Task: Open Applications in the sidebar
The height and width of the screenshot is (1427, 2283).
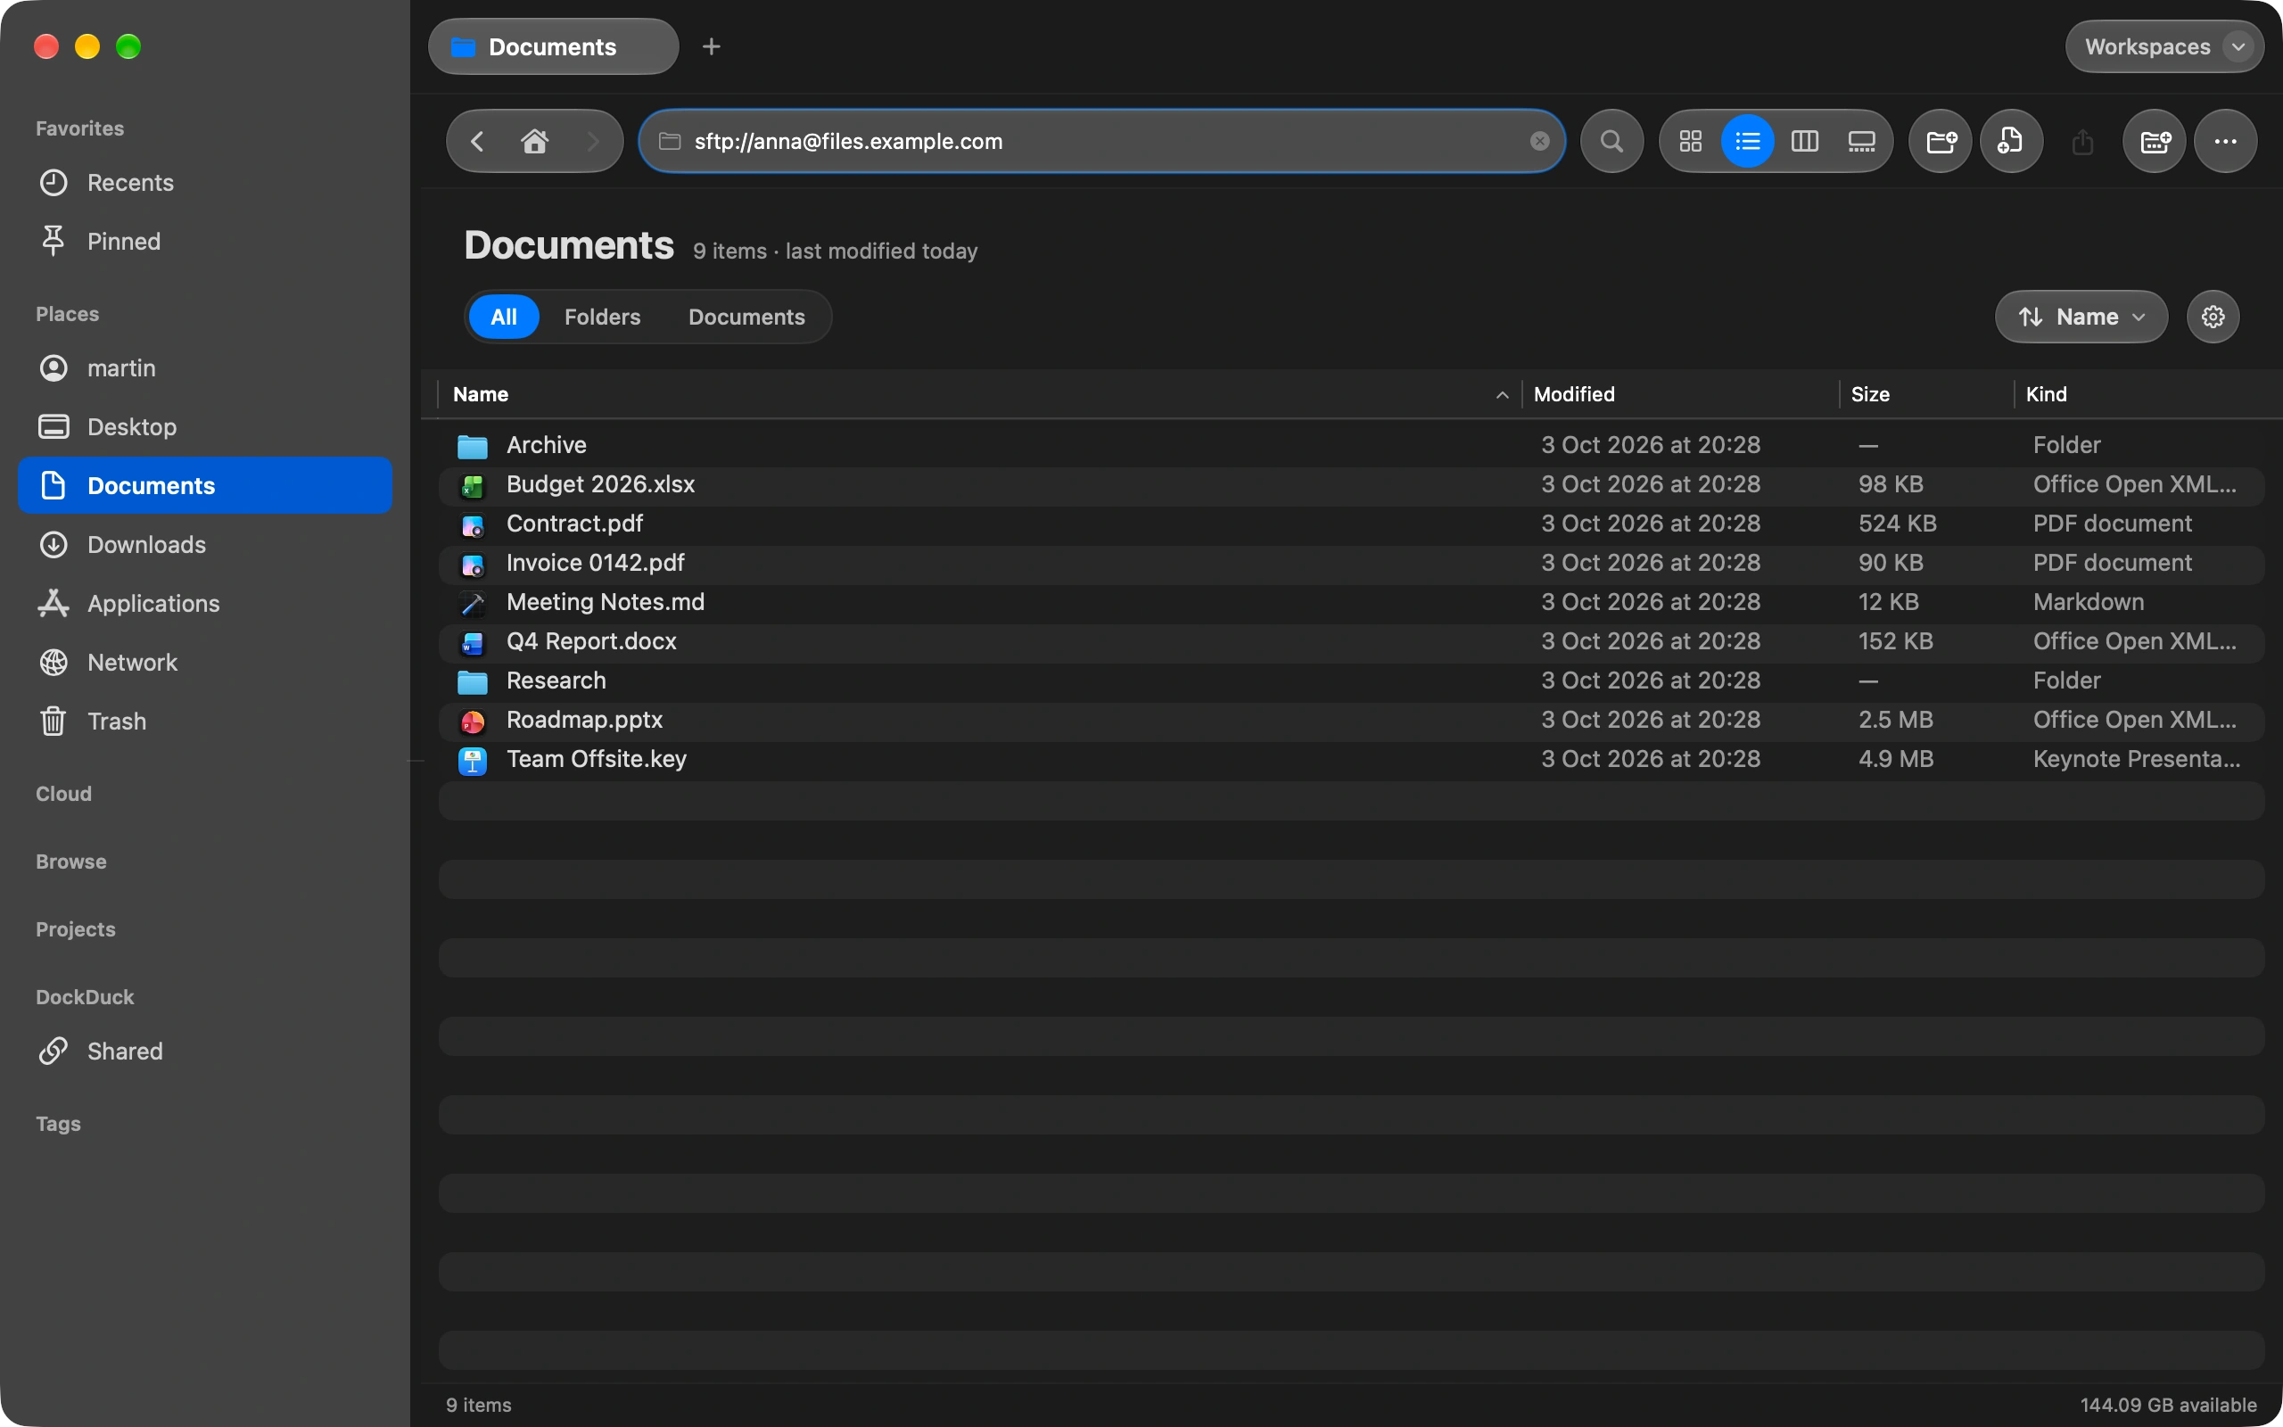Action: point(205,604)
